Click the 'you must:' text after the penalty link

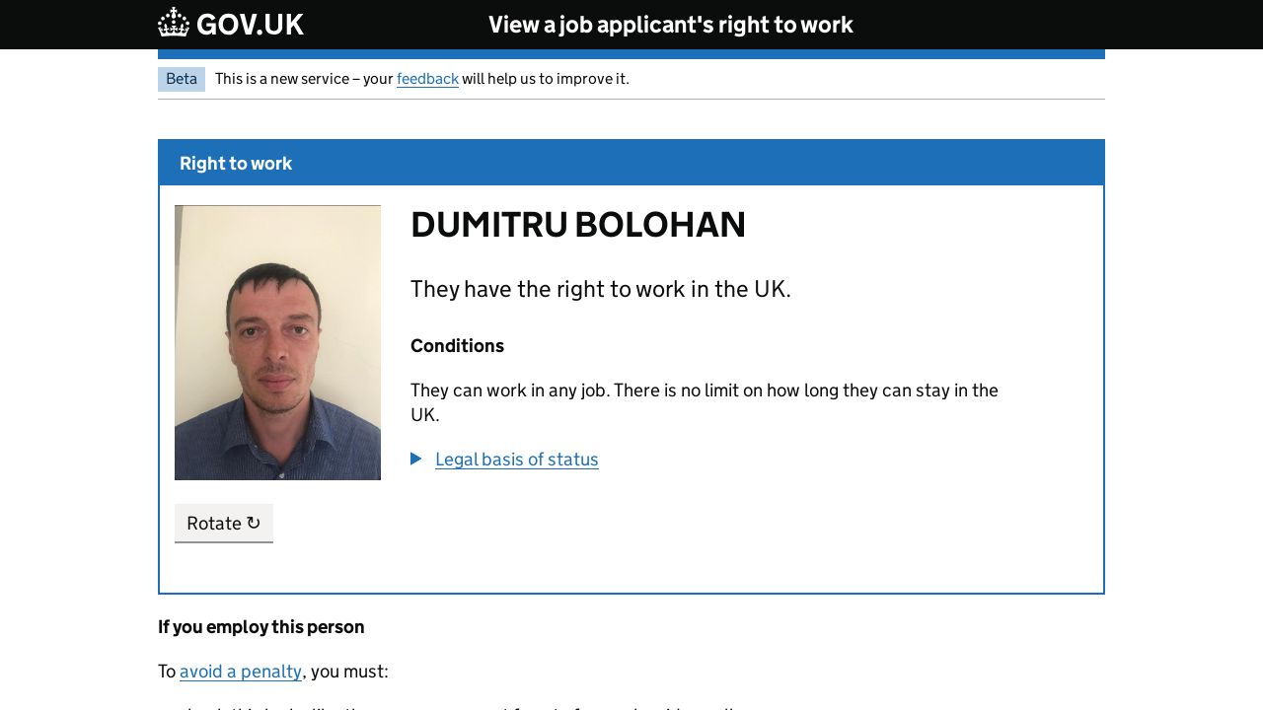point(349,672)
